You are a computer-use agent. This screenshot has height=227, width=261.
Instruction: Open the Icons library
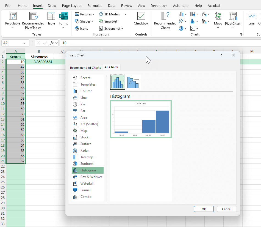81,29
